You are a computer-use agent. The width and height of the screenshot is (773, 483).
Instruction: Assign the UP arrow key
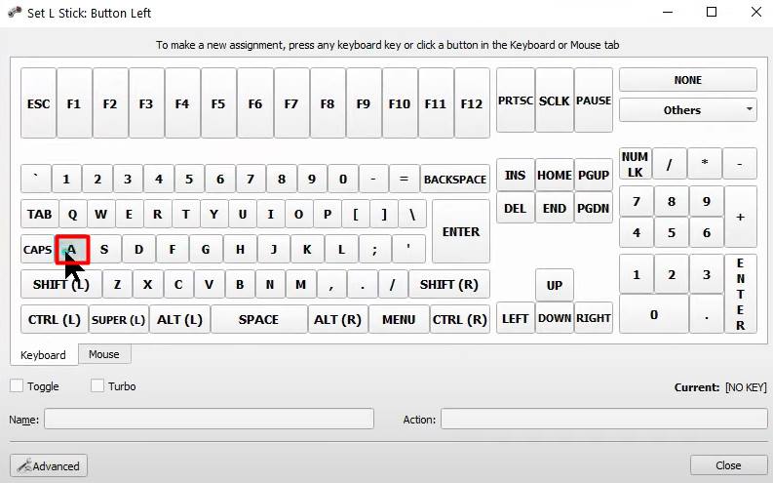(554, 285)
